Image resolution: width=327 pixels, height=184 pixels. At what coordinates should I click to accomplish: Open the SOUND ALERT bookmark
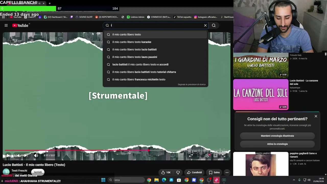click(x=84, y=17)
